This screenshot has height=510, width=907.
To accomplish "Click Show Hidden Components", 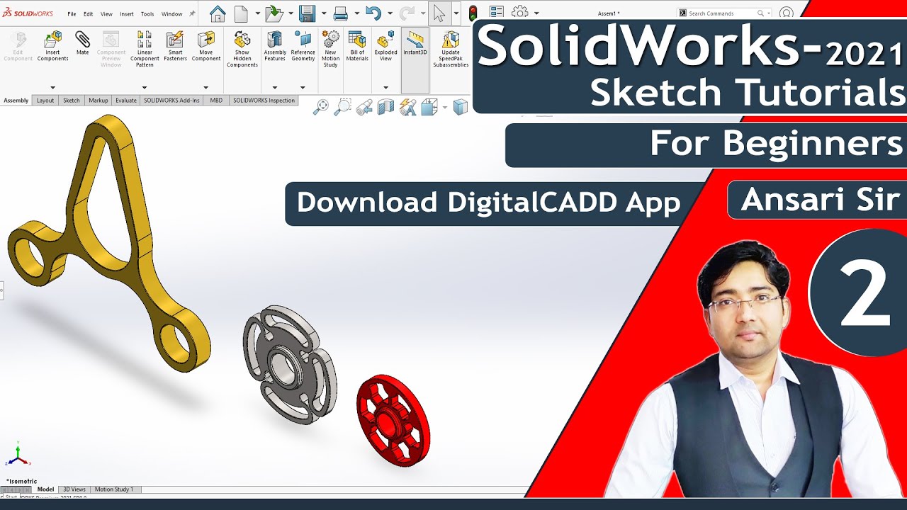I will [242, 49].
